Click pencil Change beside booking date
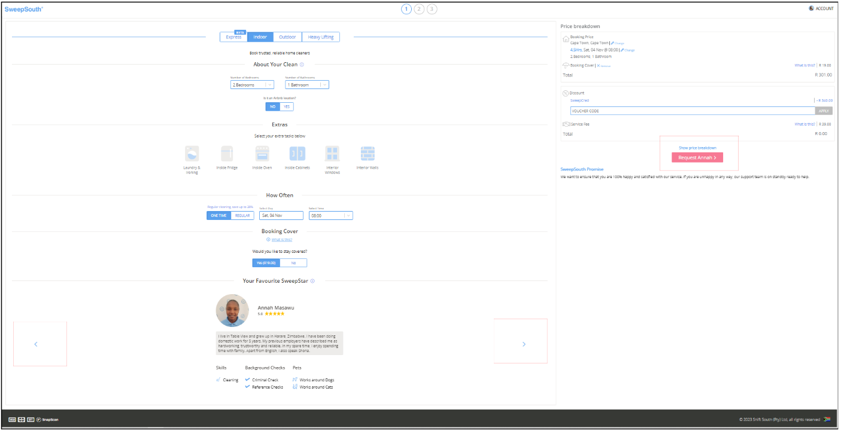Screen dimensions: 841x431 pos(627,50)
